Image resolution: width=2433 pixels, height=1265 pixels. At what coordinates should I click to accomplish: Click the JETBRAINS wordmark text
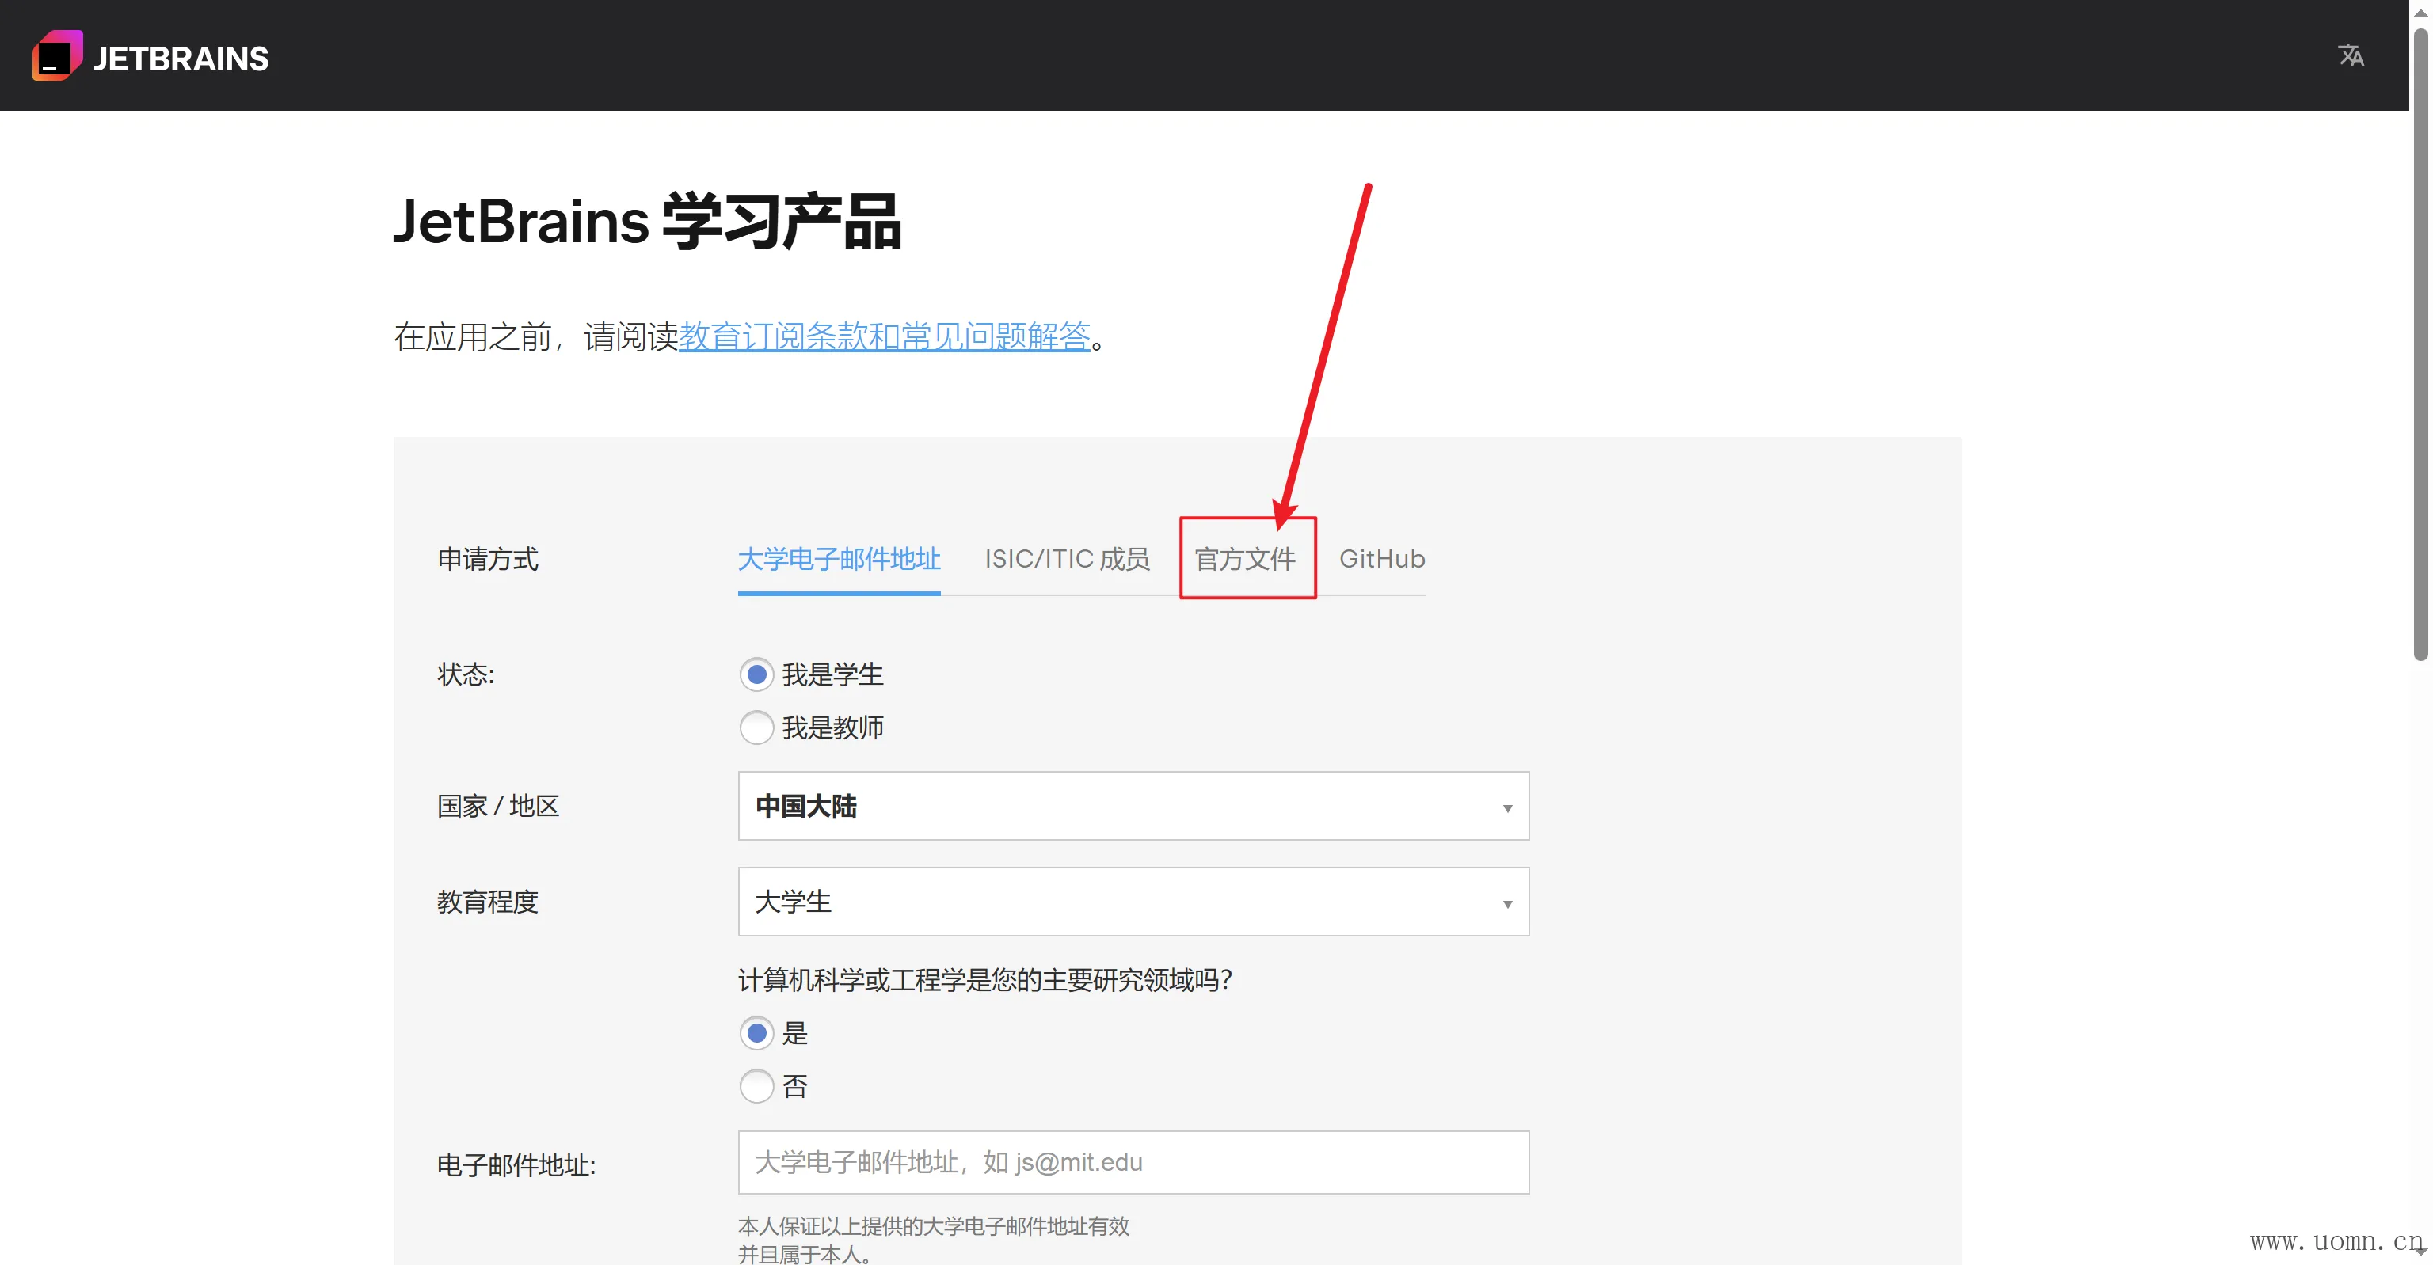point(181,59)
